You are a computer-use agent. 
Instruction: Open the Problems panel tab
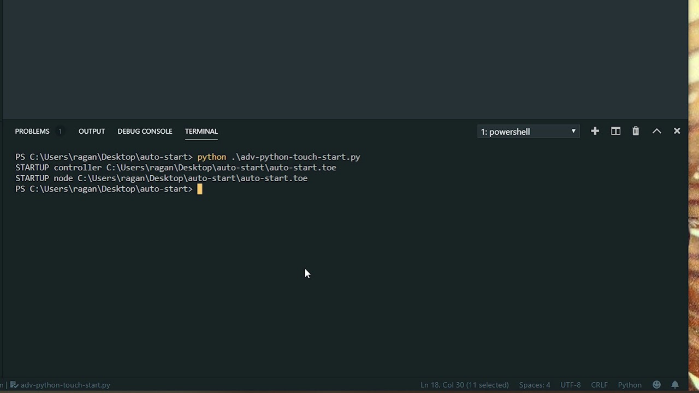click(32, 131)
